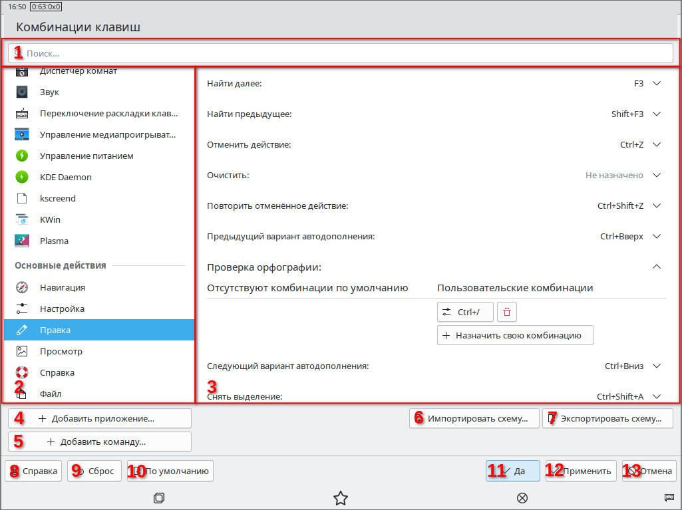Screen dimensions: 682x510
Task: Click the media player control icon
Action: pyautogui.click(x=22, y=134)
